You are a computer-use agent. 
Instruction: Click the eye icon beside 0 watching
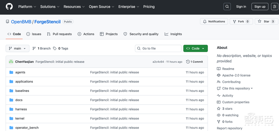(x=219, y=115)
